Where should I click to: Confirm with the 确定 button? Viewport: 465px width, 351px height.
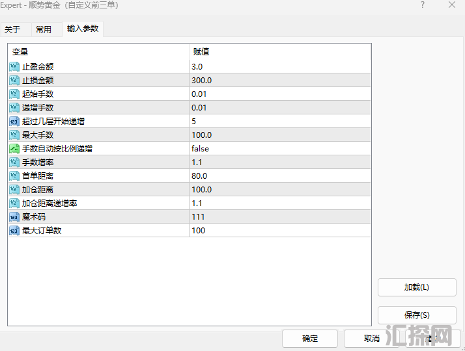pyautogui.click(x=310, y=338)
